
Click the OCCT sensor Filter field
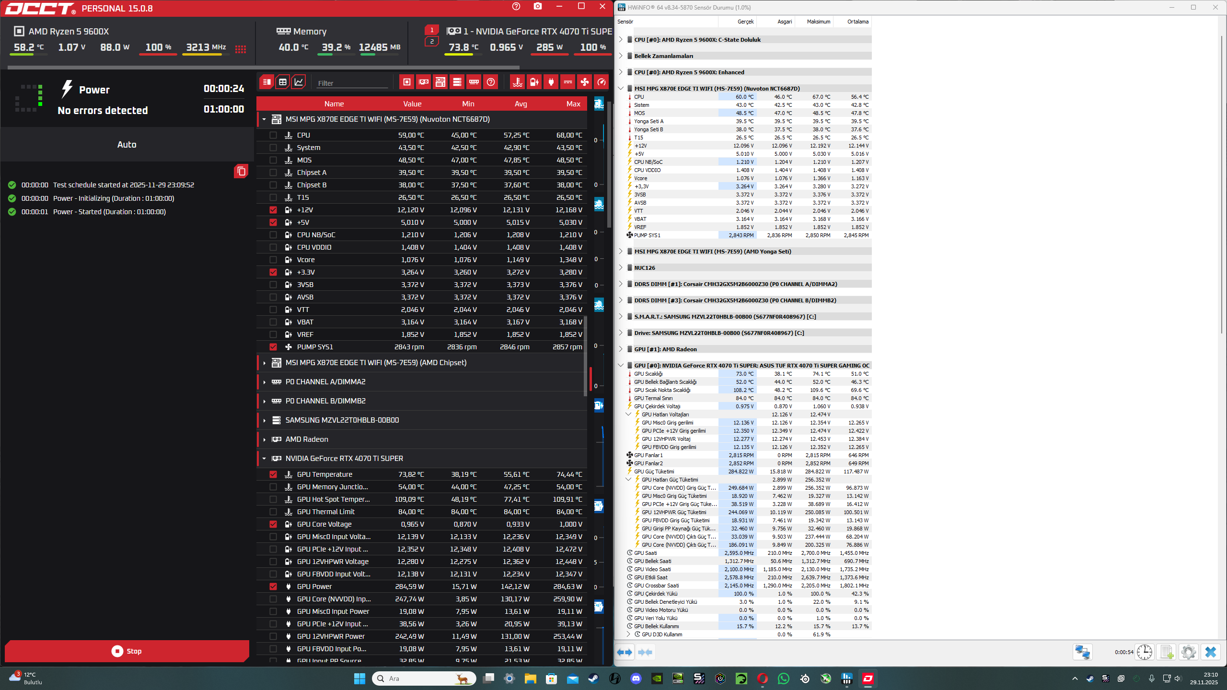[352, 83]
